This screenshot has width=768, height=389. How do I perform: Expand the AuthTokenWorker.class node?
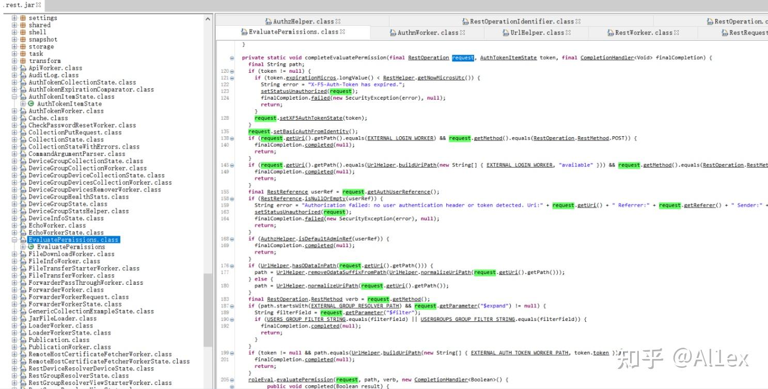point(14,111)
